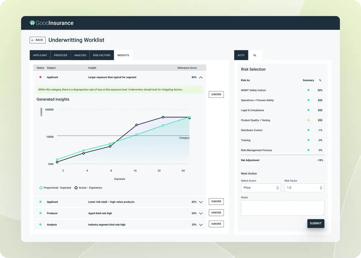Open the Producer tab
This screenshot has height=258, width=361.
(x=61, y=55)
